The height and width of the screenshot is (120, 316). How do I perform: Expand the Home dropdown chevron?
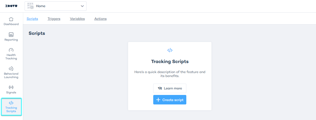click(82, 6)
